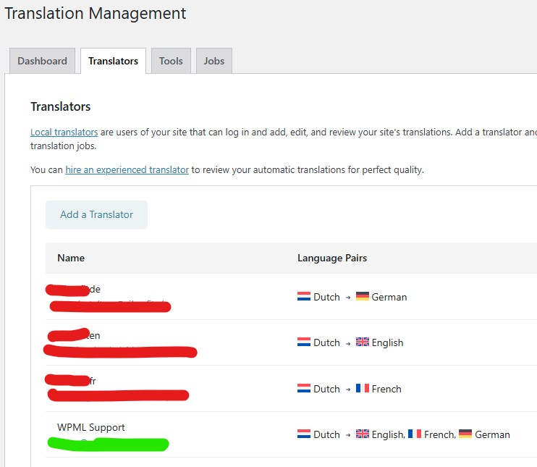Viewport: 537px width, 467px height.
Task: Open hire an experienced translator link
Action: (x=127, y=170)
